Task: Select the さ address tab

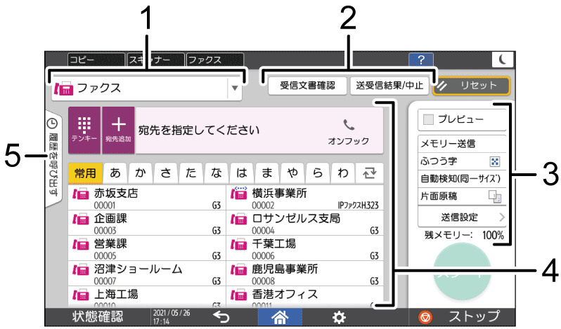Action: coord(166,173)
